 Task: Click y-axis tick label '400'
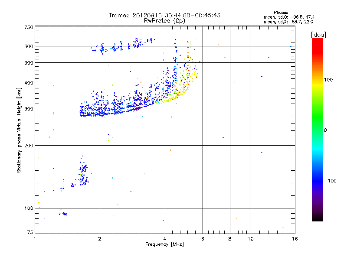[x=29, y=83]
